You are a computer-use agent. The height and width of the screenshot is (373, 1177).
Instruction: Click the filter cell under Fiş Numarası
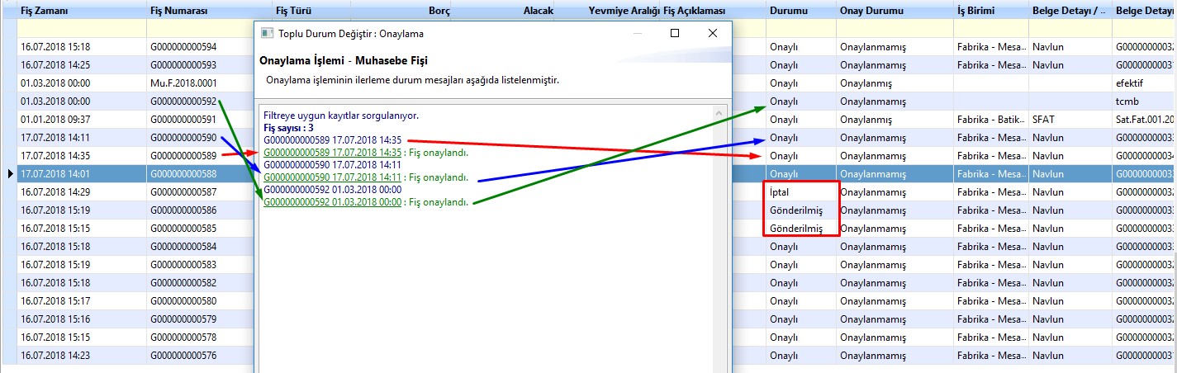(x=198, y=28)
